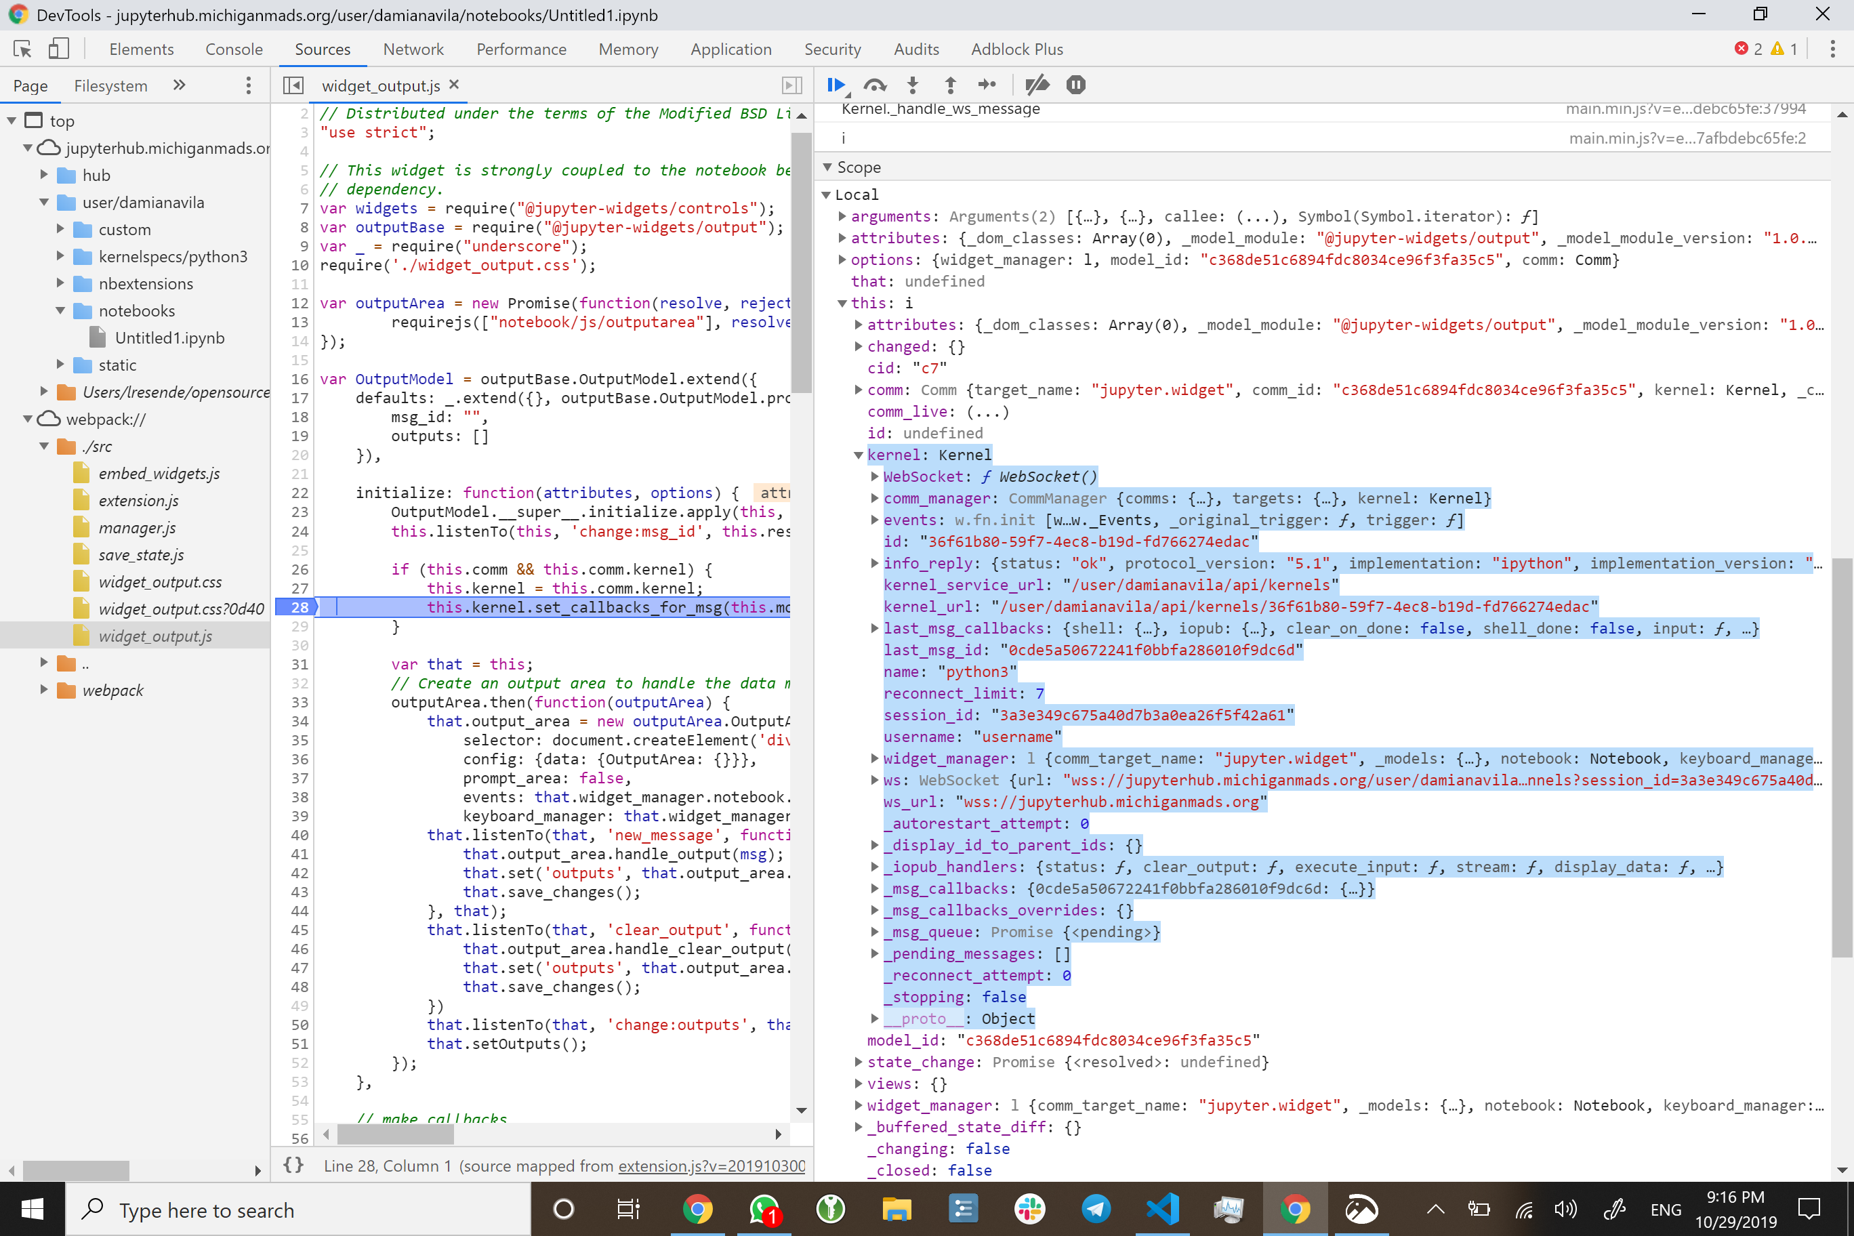The width and height of the screenshot is (1854, 1236).
Task: Step out of the current function
Action: point(950,84)
